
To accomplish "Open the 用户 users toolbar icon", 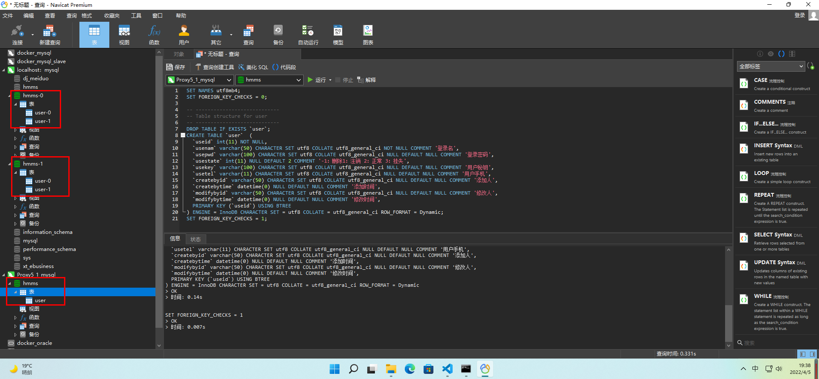I will pos(184,35).
